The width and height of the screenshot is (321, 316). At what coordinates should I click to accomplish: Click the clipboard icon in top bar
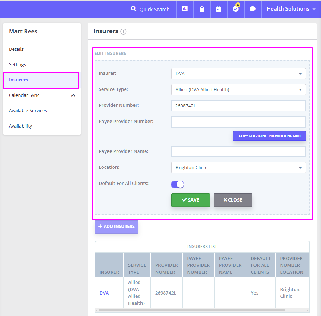(202, 9)
